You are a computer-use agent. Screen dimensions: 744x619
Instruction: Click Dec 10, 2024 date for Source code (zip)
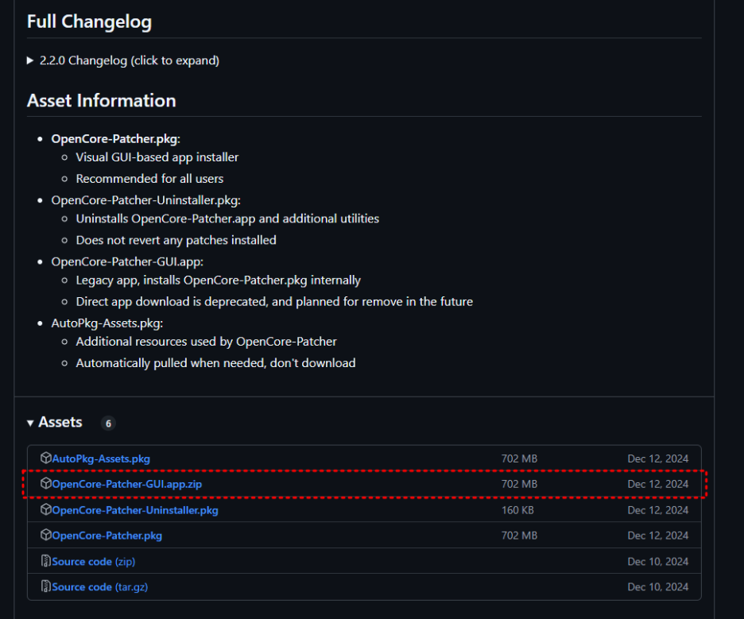[x=657, y=562]
